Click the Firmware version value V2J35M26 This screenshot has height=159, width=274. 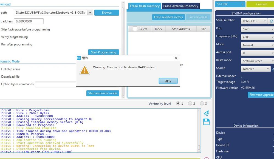coord(248,88)
